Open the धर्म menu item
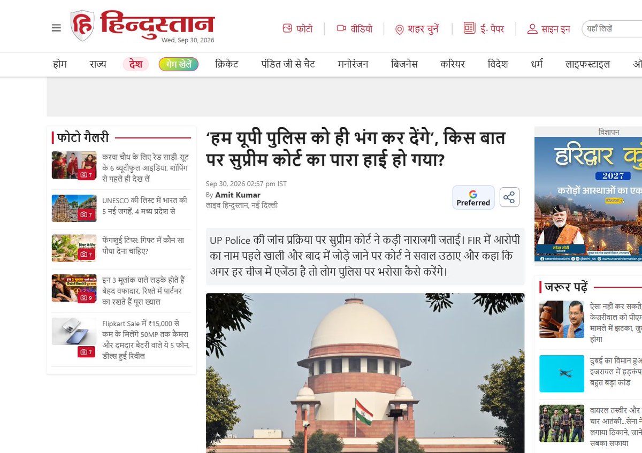Screen dimensions: 642x453 click(537, 64)
